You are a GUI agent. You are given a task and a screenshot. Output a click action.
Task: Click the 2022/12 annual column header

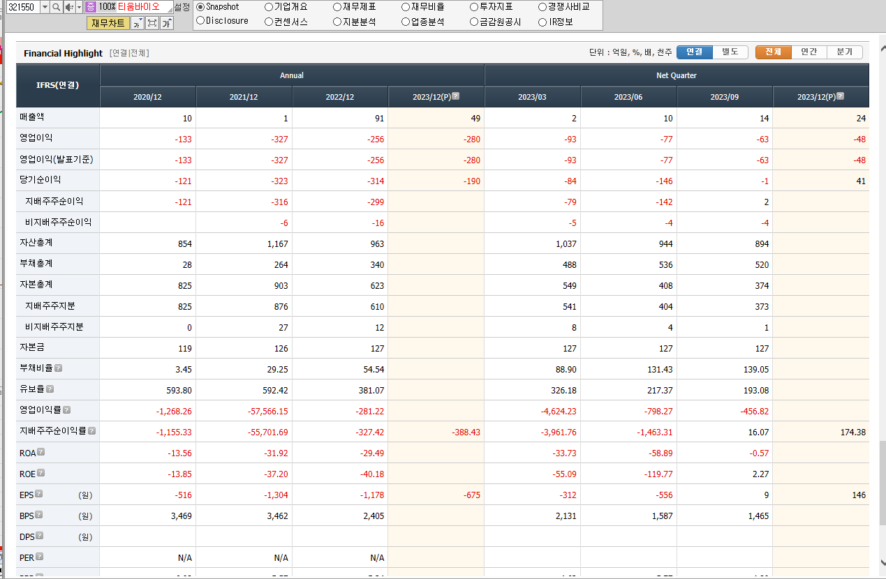[x=340, y=97]
